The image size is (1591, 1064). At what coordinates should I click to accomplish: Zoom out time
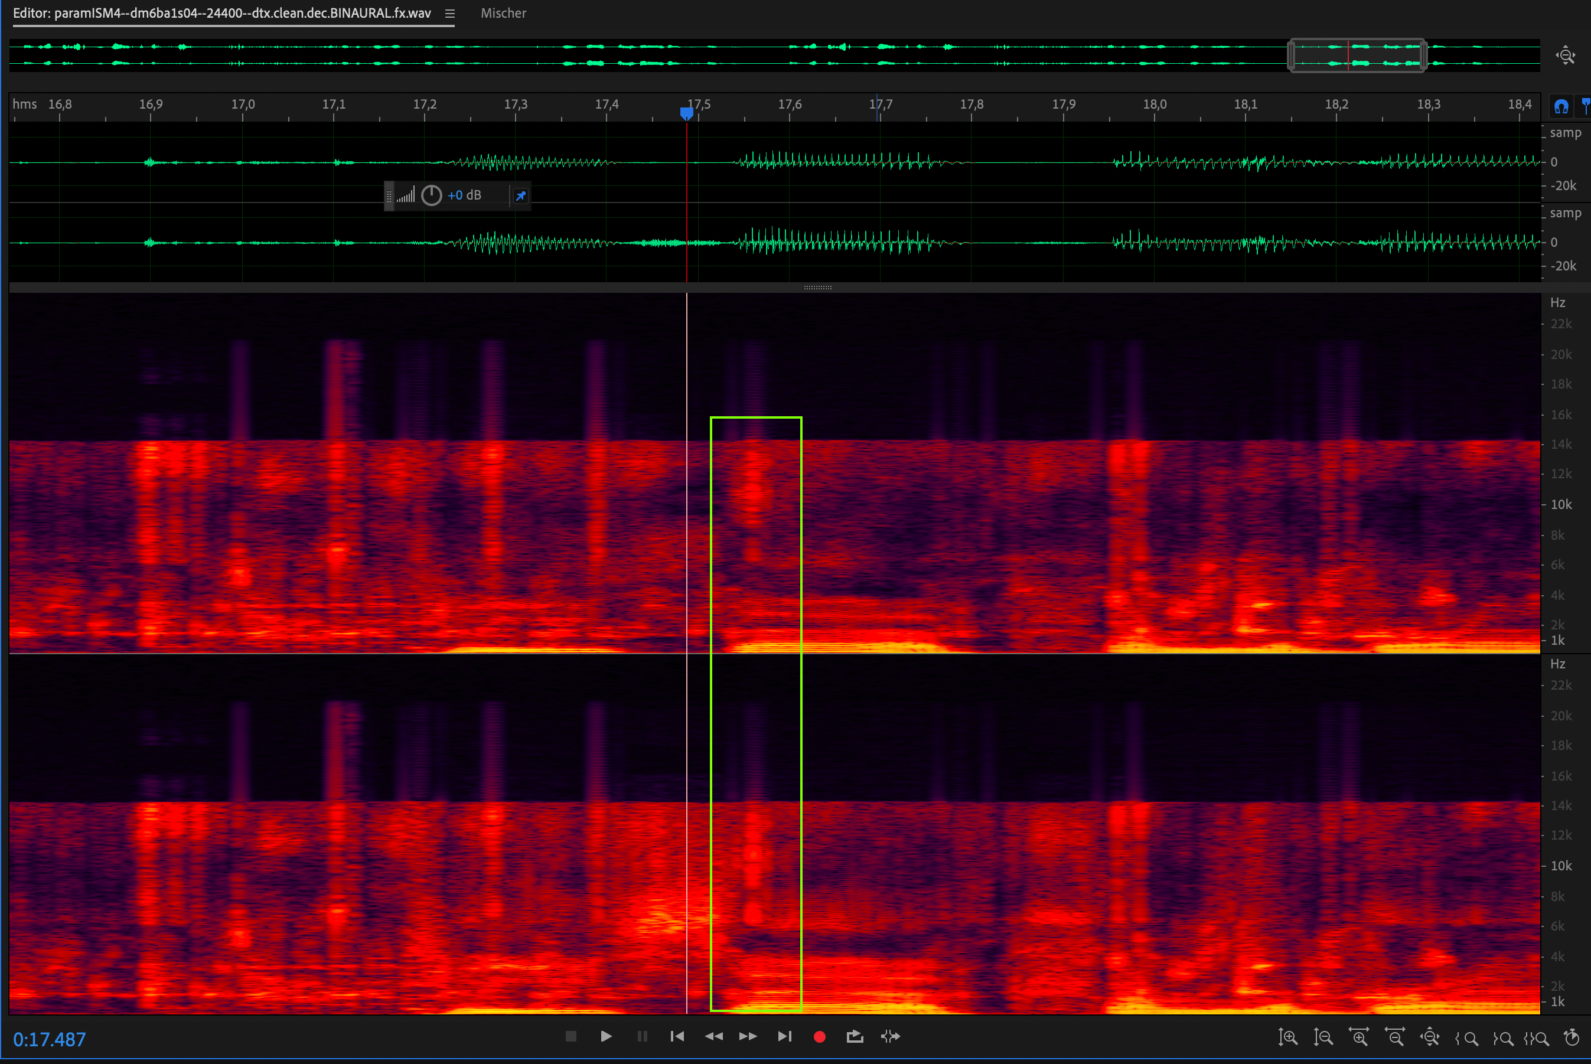[x=1395, y=1037]
